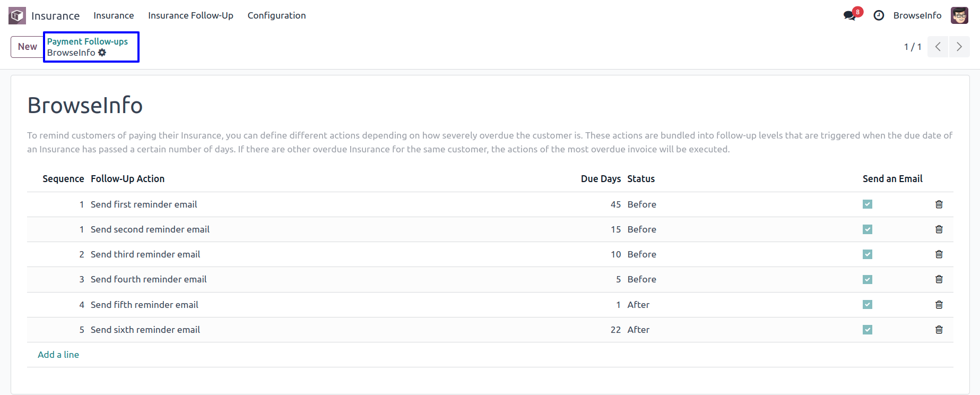Sort by the Sequence column header

pyautogui.click(x=63, y=179)
